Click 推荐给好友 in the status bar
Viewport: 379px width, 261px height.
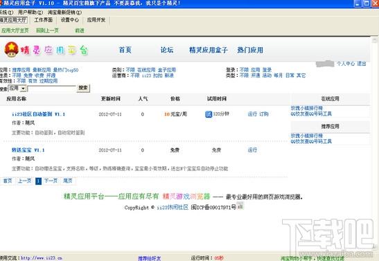[x=150, y=258]
